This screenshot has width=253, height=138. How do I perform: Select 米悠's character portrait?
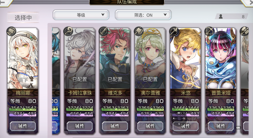(x=186, y=59)
